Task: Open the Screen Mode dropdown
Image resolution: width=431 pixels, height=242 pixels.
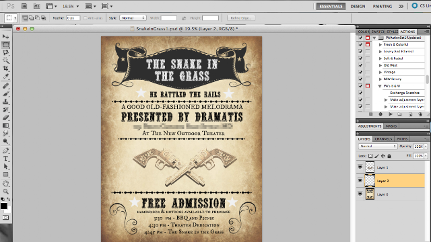Action: click(107, 6)
